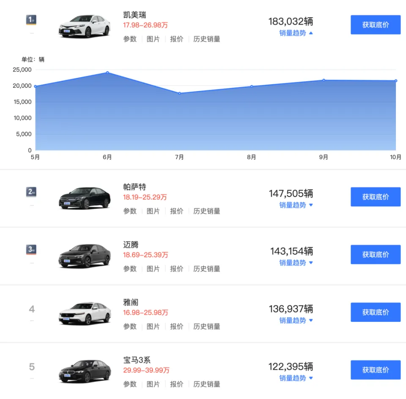
Task: Click 获取底价 button for 凯美瑞
Action: point(376,25)
